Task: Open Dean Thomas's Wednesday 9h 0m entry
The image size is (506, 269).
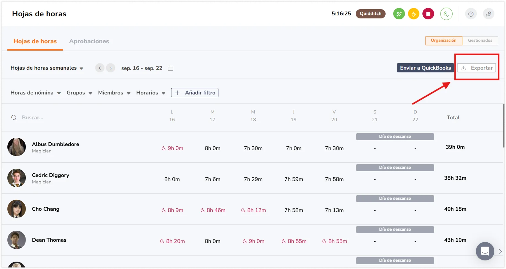Action: (x=253, y=241)
